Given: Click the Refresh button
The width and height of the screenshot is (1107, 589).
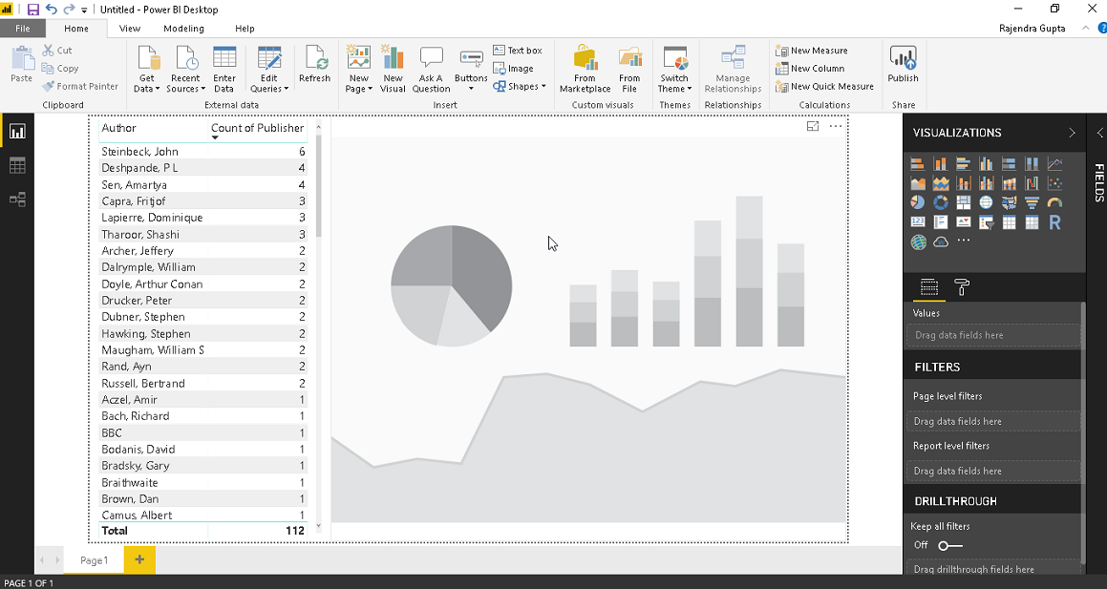Looking at the screenshot, I should 315,65.
